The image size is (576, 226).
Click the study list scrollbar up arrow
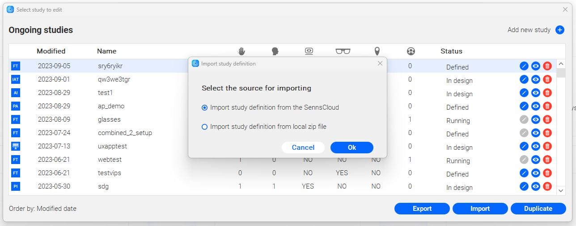561,64
